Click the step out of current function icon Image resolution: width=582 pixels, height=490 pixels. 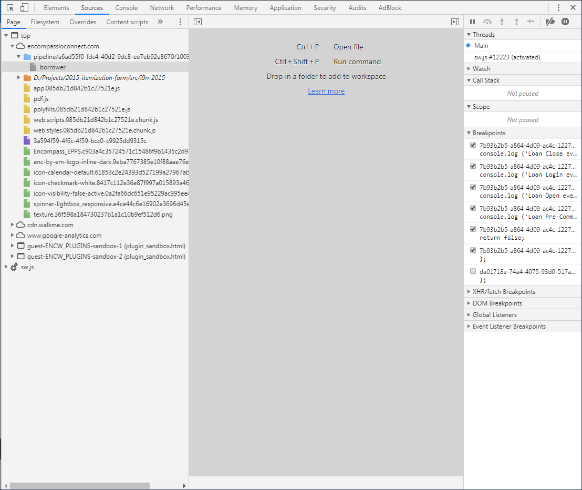pos(516,22)
